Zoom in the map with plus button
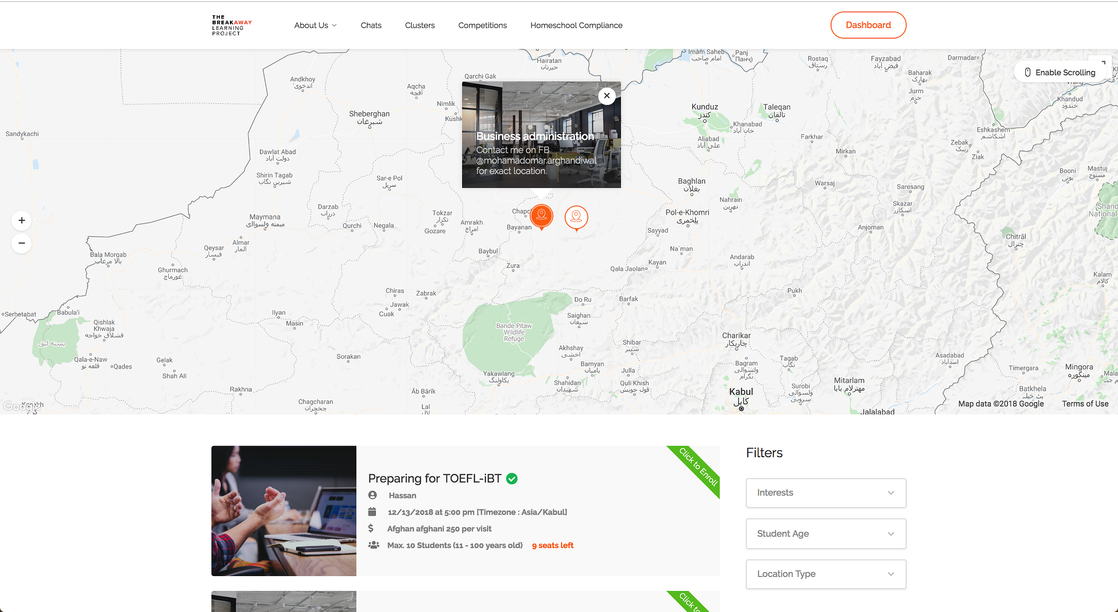1118x612 pixels. pyautogui.click(x=21, y=220)
